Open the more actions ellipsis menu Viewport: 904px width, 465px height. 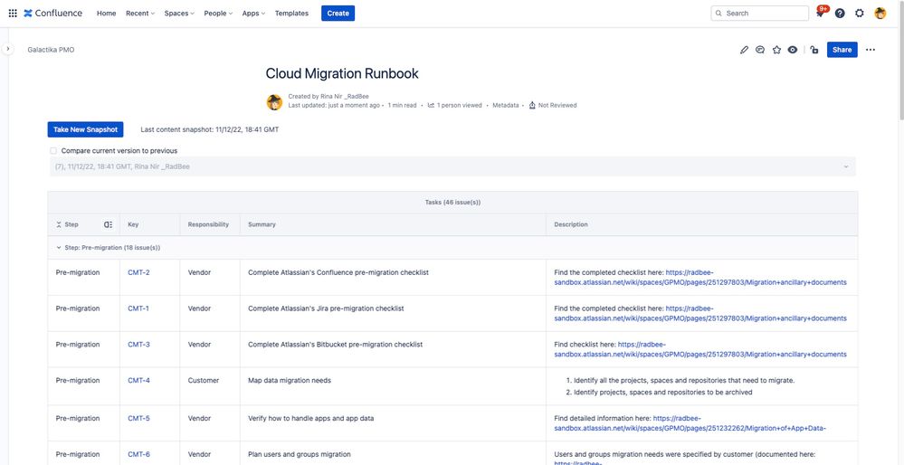(871, 50)
